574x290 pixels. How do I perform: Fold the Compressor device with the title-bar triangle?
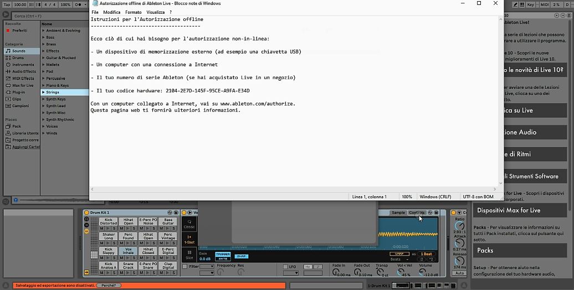pyautogui.click(x=459, y=212)
